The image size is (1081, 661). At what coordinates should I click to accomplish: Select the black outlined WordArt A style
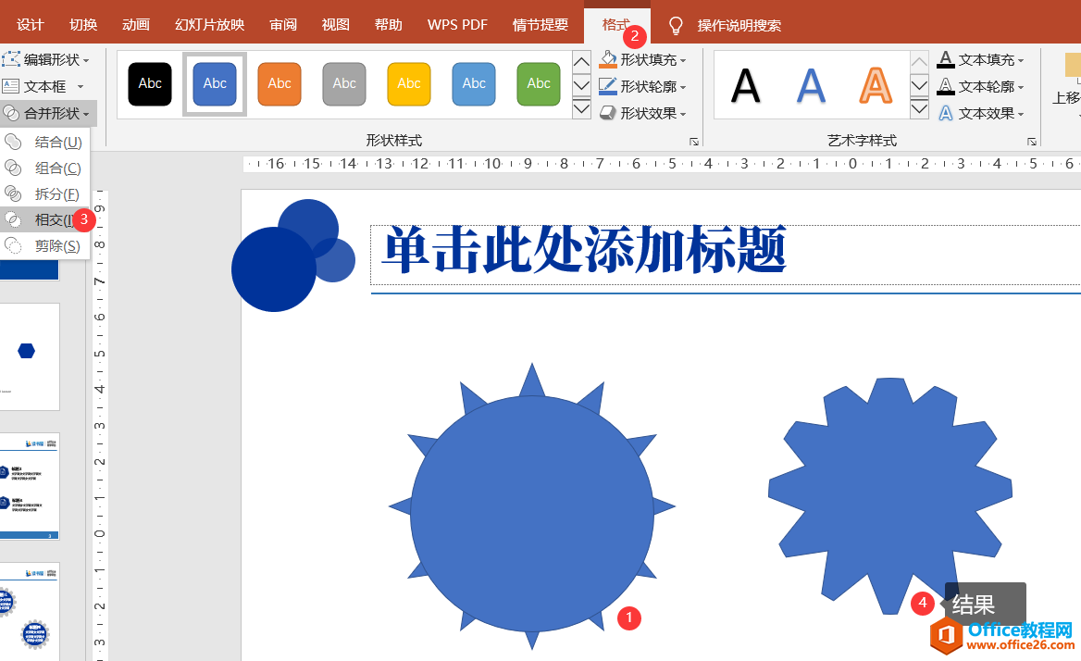pyautogui.click(x=745, y=85)
